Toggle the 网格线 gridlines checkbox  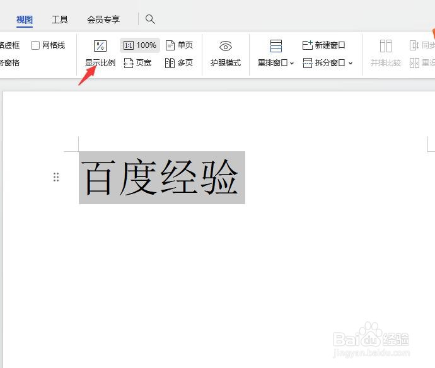click(35, 45)
